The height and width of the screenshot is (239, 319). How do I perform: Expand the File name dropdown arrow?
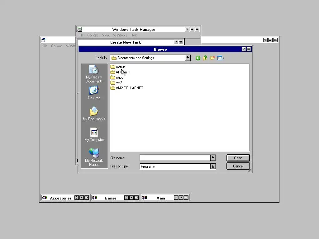[213, 158]
